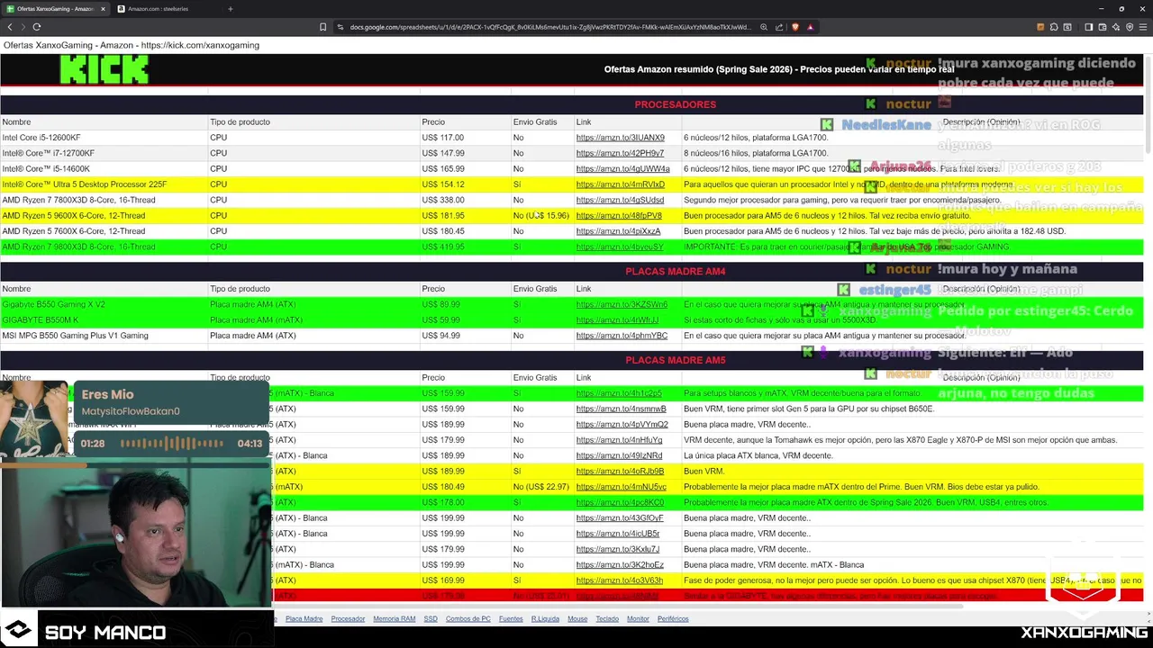
Task: Open the MSI MPG B550 Gaming Plus link
Action: [622, 336]
